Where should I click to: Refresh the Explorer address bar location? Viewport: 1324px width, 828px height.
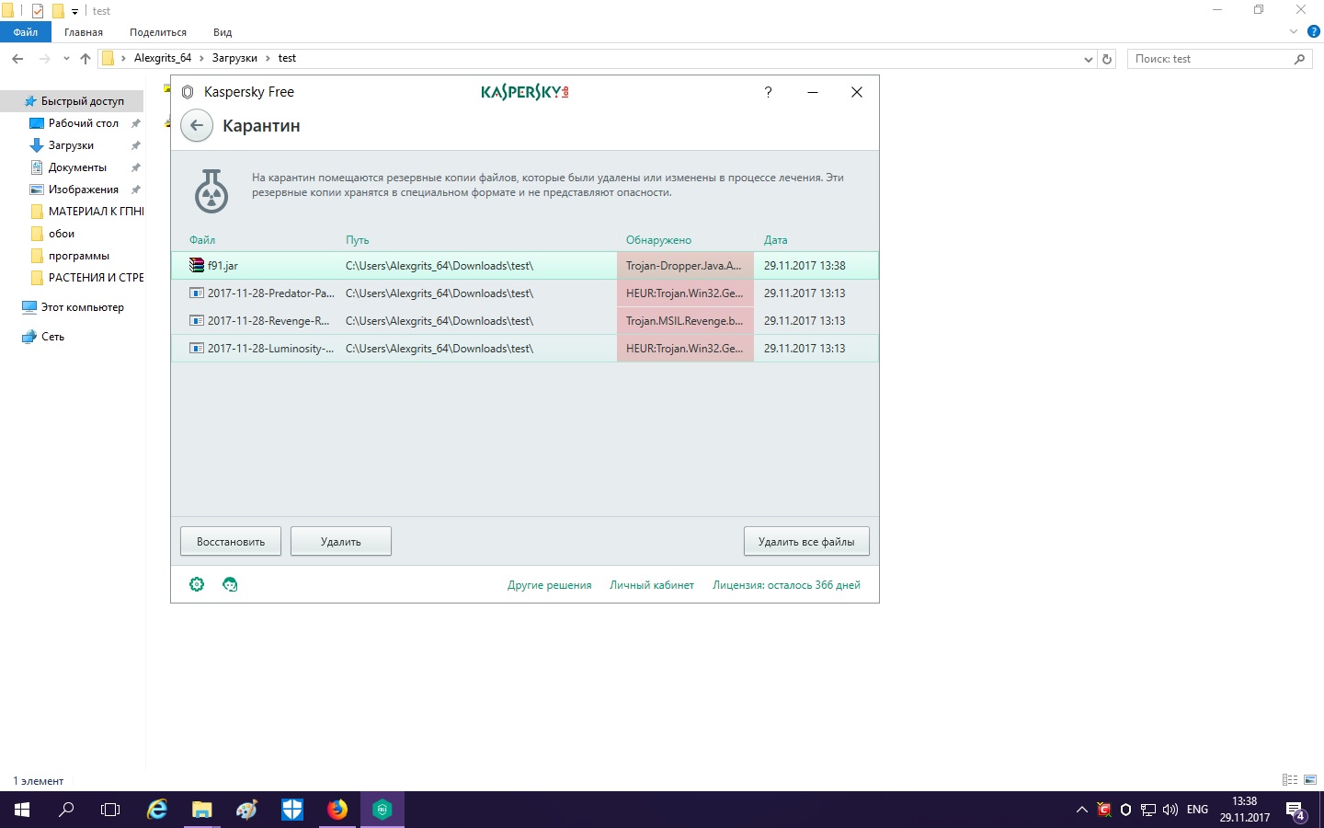(x=1107, y=59)
